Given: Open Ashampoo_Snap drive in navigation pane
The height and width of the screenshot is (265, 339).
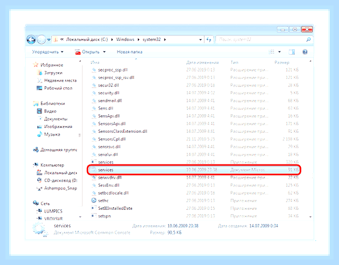Looking at the screenshot, I should pos(57,188).
